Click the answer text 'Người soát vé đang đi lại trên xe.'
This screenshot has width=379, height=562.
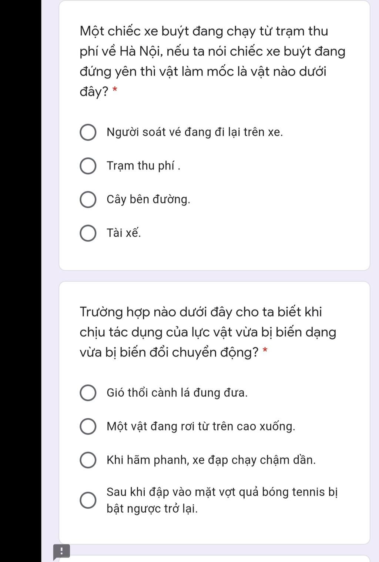(x=195, y=132)
